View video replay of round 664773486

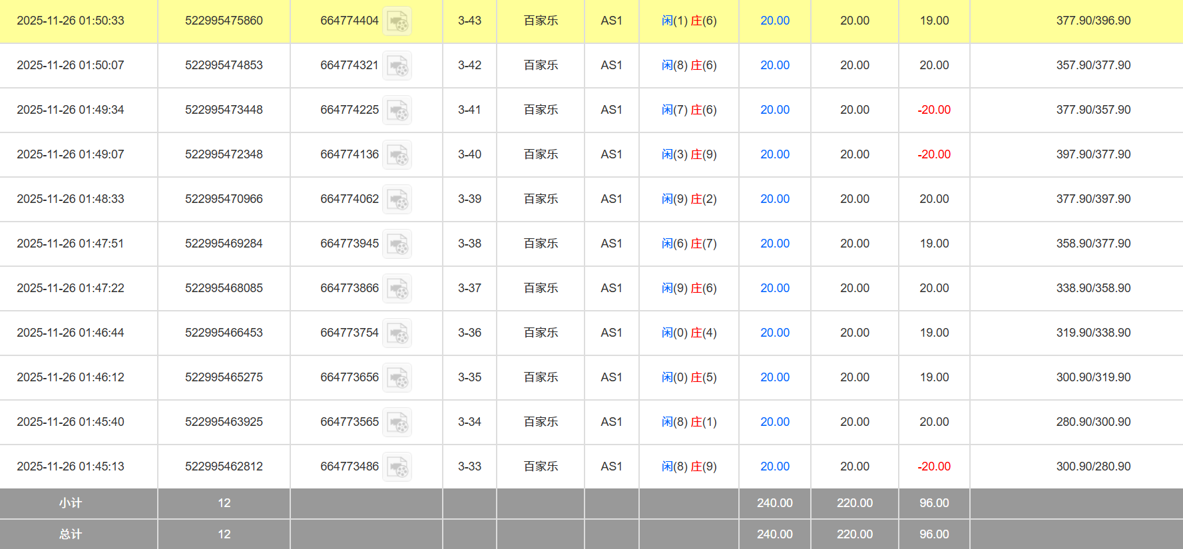pos(397,467)
